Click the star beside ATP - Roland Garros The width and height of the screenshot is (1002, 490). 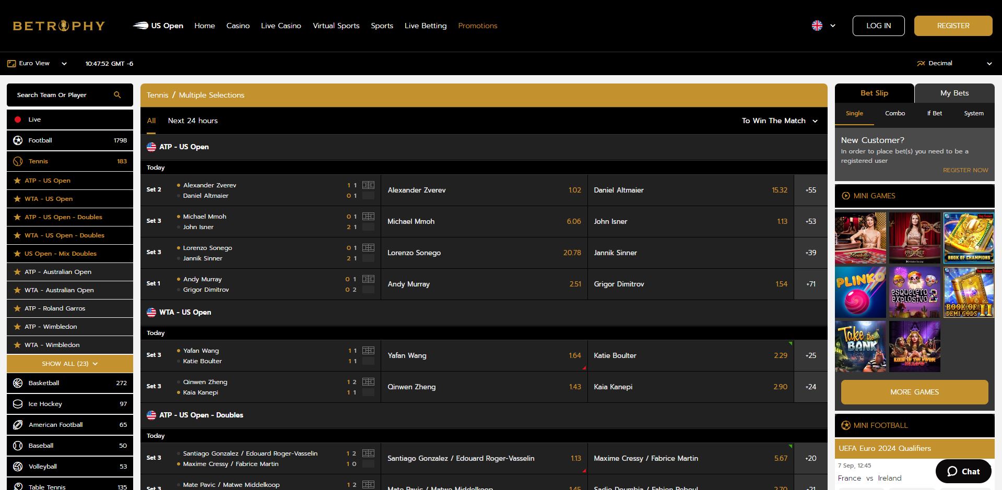(x=17, y=308)
